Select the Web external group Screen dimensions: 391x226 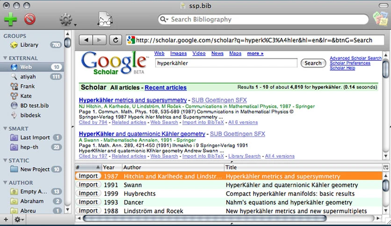32,67
